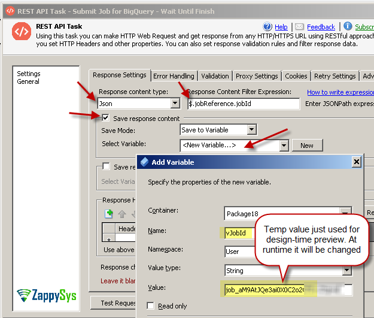The image size is (374, 318).
Task: Switch to the Response Settings tab
Action: click(x=120, y=75)
